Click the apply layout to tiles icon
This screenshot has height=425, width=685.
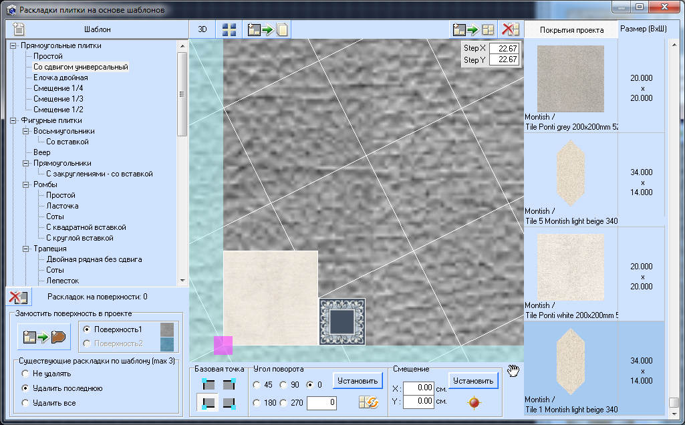(473, 29)
